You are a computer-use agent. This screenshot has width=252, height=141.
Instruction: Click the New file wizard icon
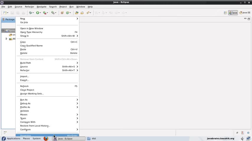click(5, 13)
